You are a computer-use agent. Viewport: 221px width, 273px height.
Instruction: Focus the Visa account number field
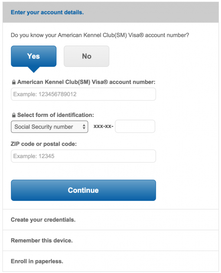(84, 94)
